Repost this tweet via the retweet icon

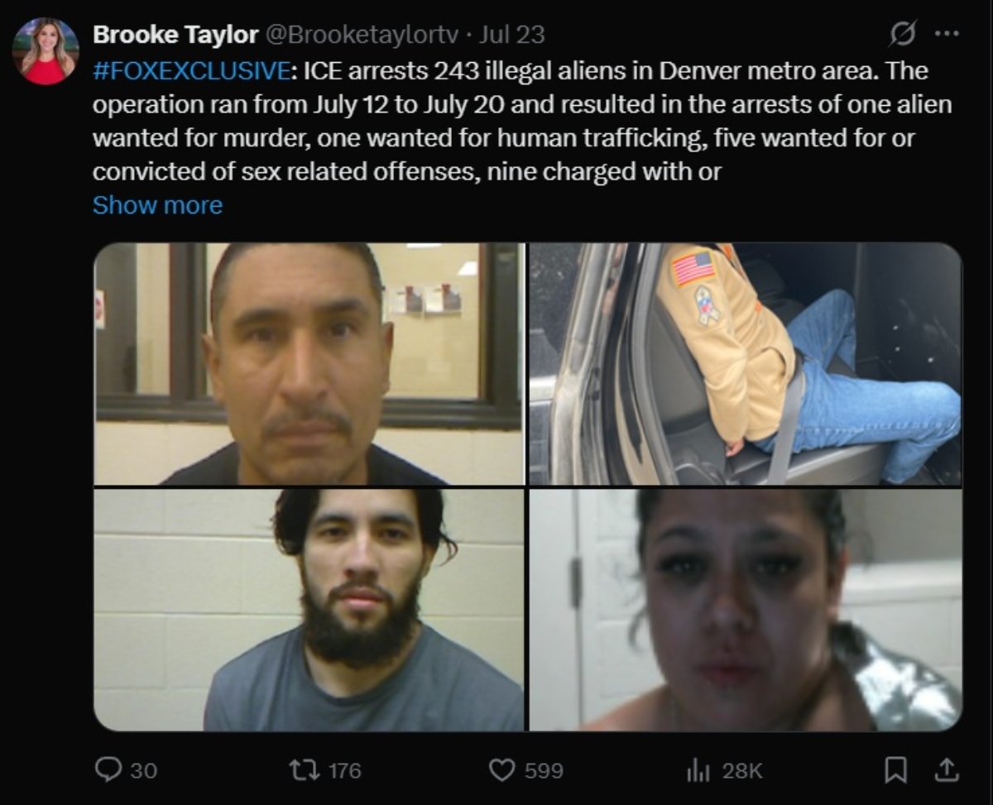301,770
